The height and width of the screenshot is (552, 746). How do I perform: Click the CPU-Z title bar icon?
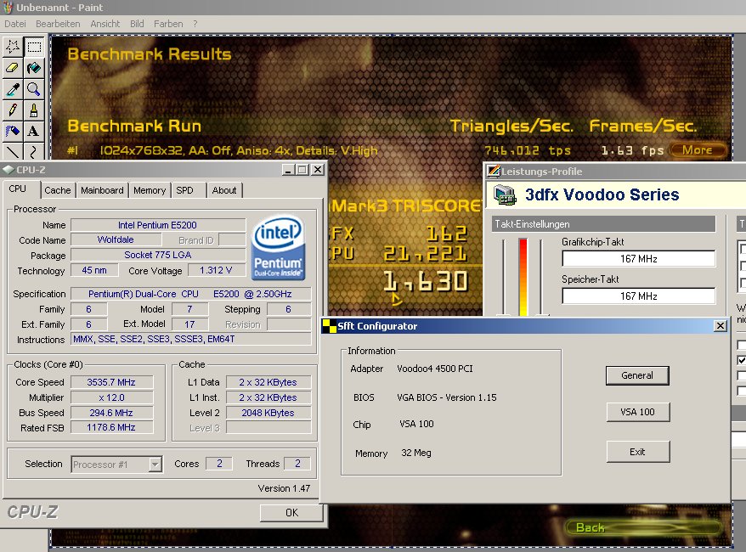coord(8,170)
